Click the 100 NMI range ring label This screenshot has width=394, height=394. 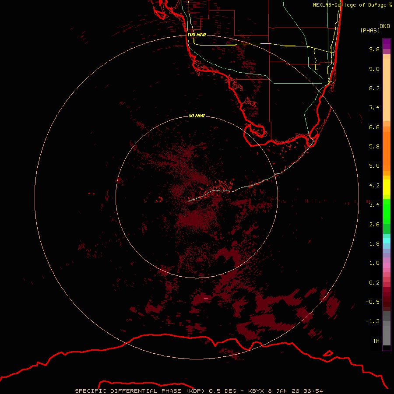(x=197, y=35)
